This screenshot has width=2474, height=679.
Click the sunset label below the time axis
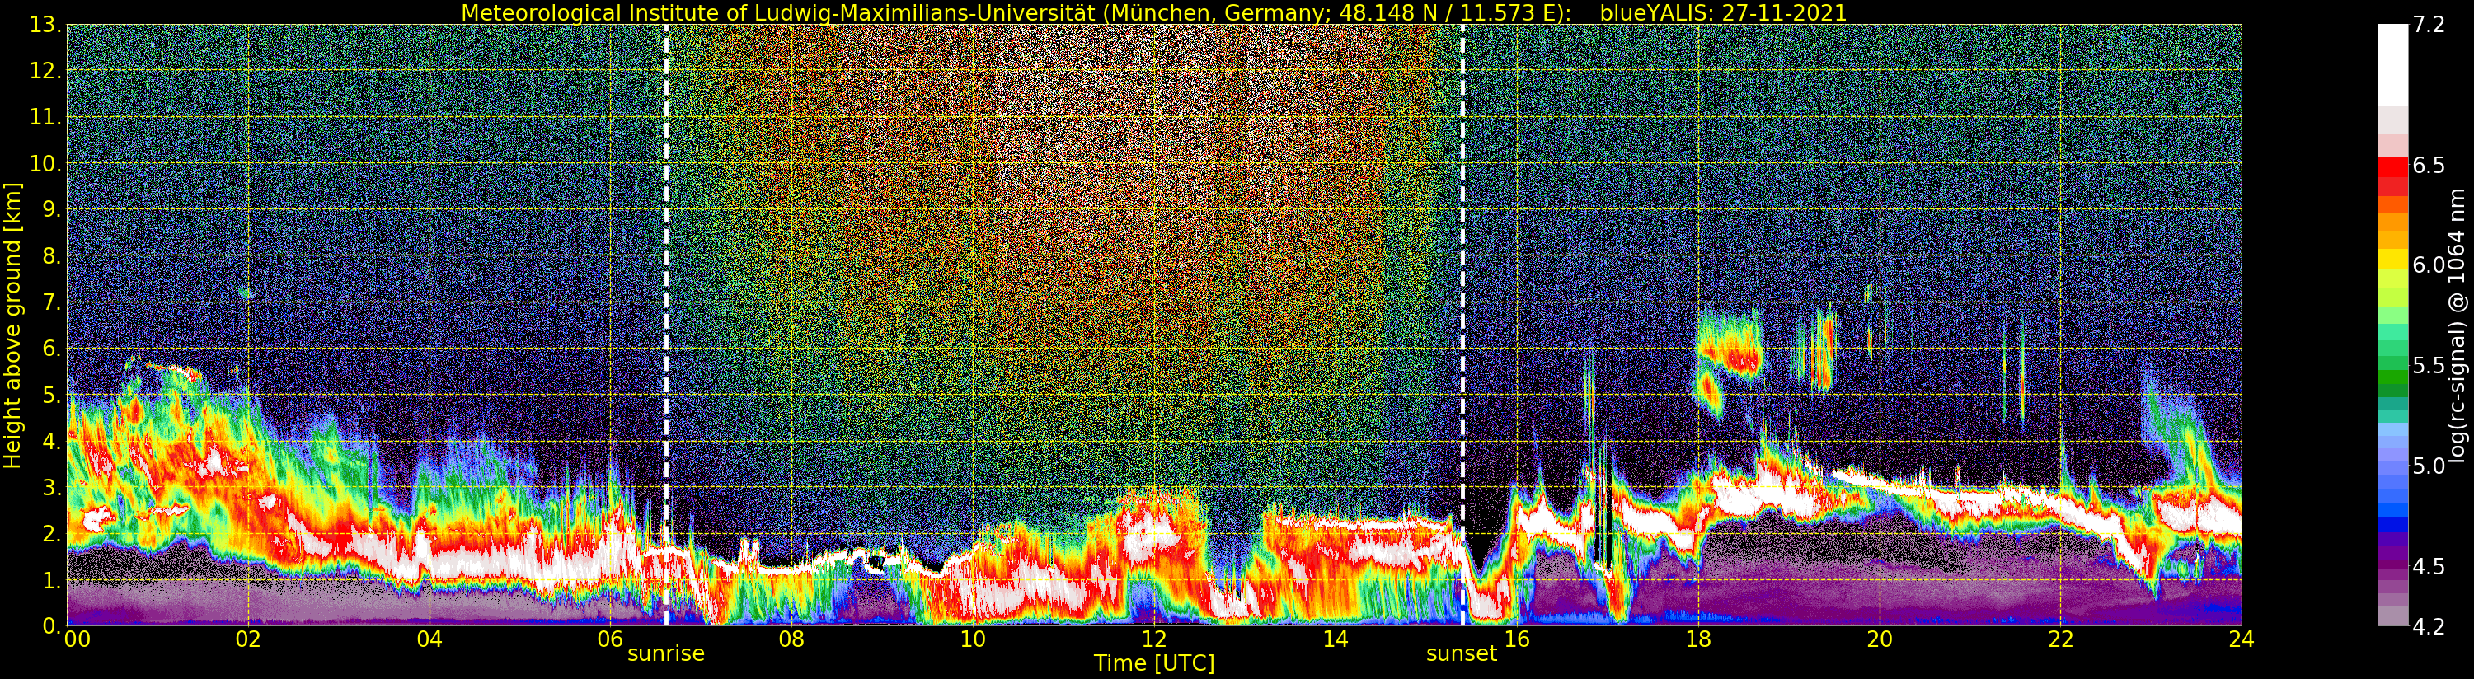1461,654
